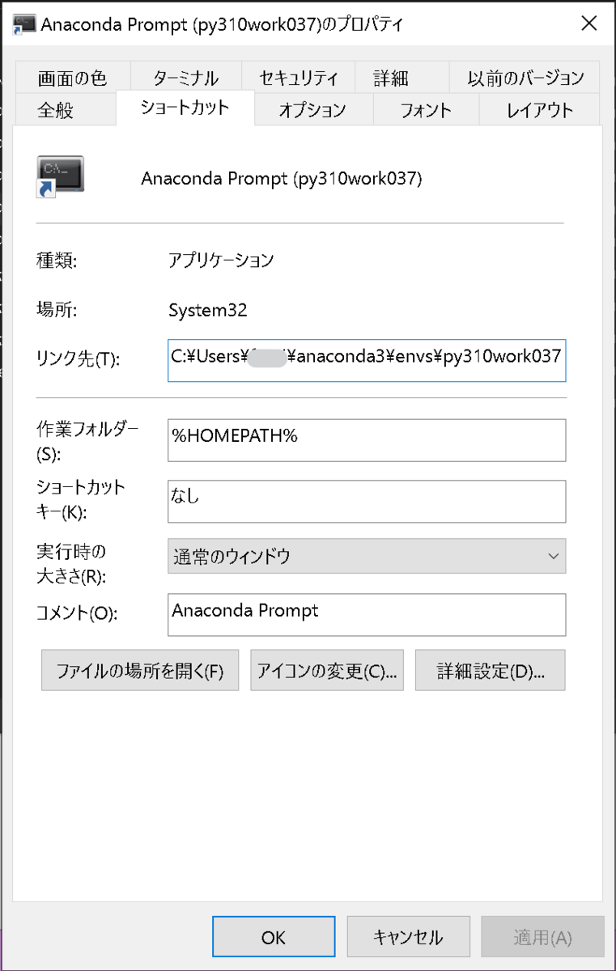Select the ショートカット tab
This screenshot has height=971, width=616.
(185, 108)
